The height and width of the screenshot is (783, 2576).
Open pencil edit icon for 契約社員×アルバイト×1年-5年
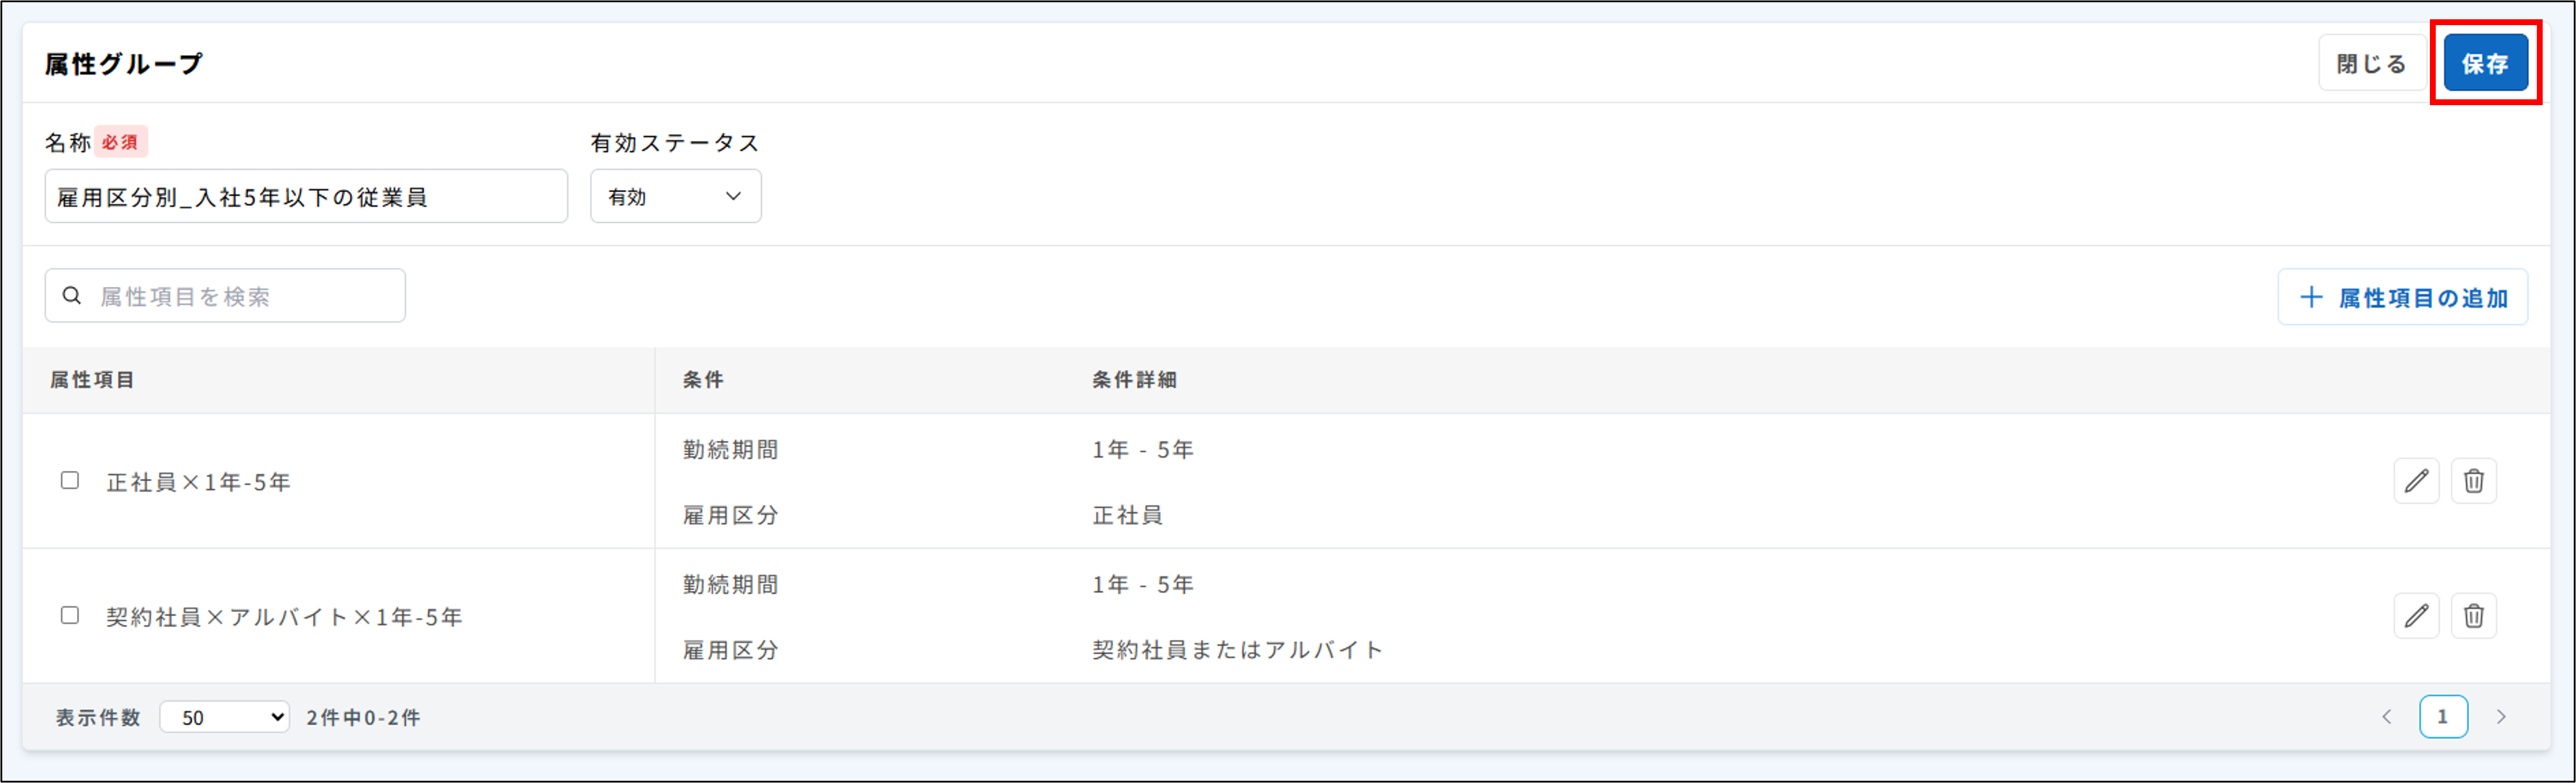coord(2417,616)
